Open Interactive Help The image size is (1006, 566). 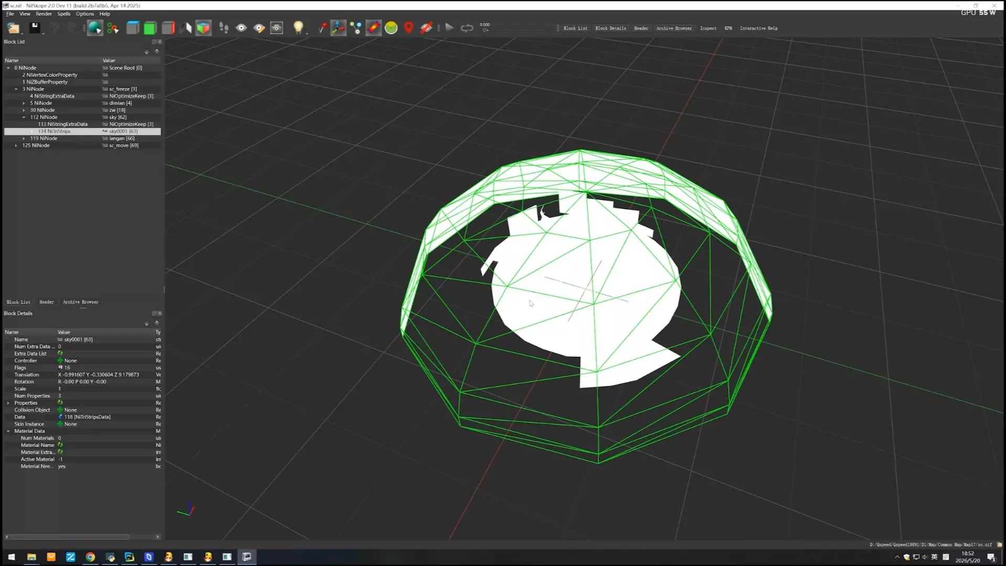pos(759,28)
